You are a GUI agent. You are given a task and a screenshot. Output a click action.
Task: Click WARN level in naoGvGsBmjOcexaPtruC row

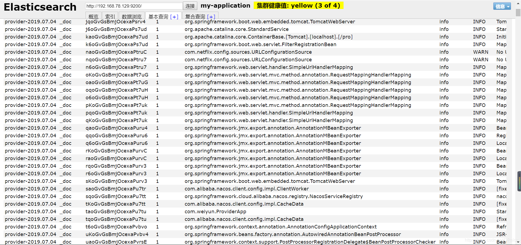[481, 52]
